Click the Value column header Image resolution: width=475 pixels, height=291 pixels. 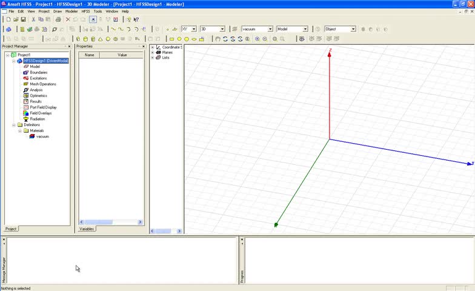pyautogui.click(x=122, y=55)
